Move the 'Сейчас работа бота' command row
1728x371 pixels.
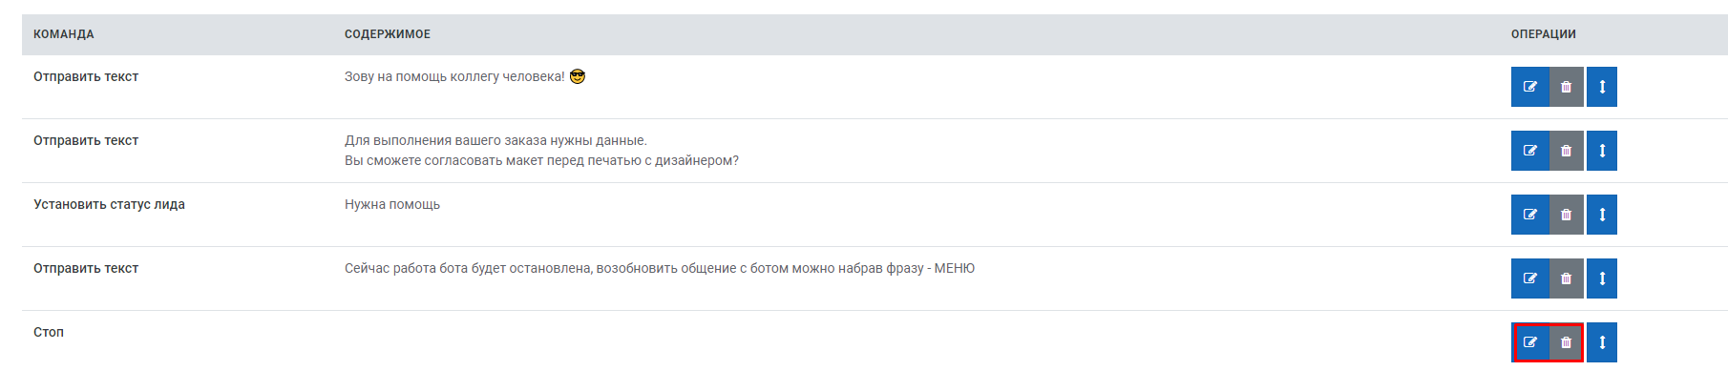click(1602, 278)
